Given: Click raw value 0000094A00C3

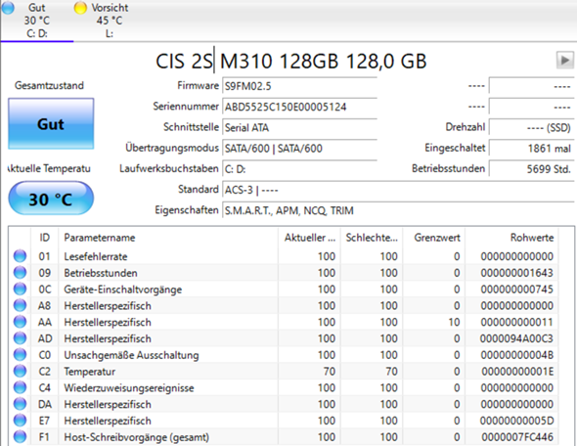Looking at the screenshot, I should tap(516, 338).
